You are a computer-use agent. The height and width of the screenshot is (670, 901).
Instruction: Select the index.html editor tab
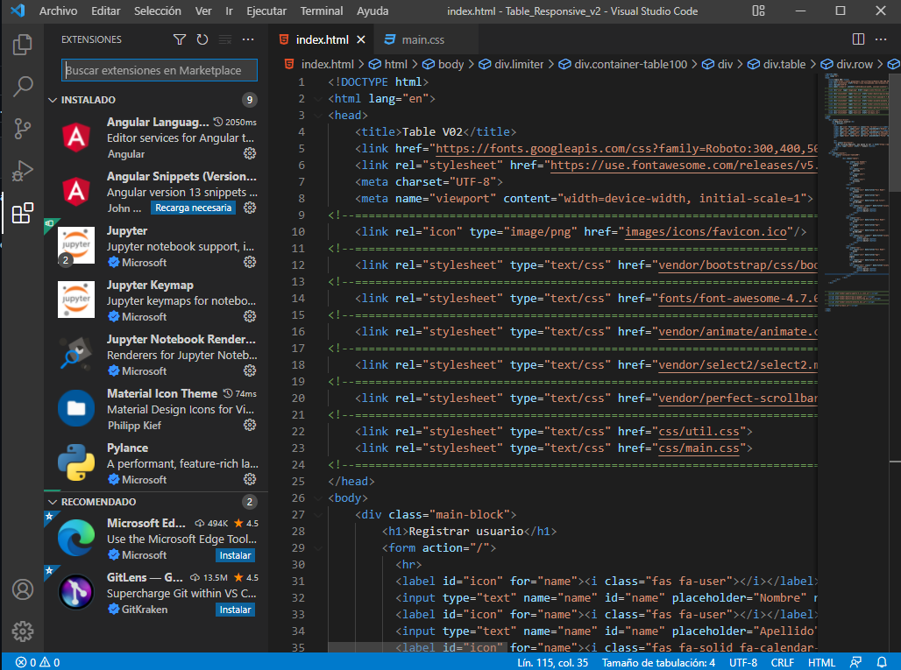pos(322,39)
